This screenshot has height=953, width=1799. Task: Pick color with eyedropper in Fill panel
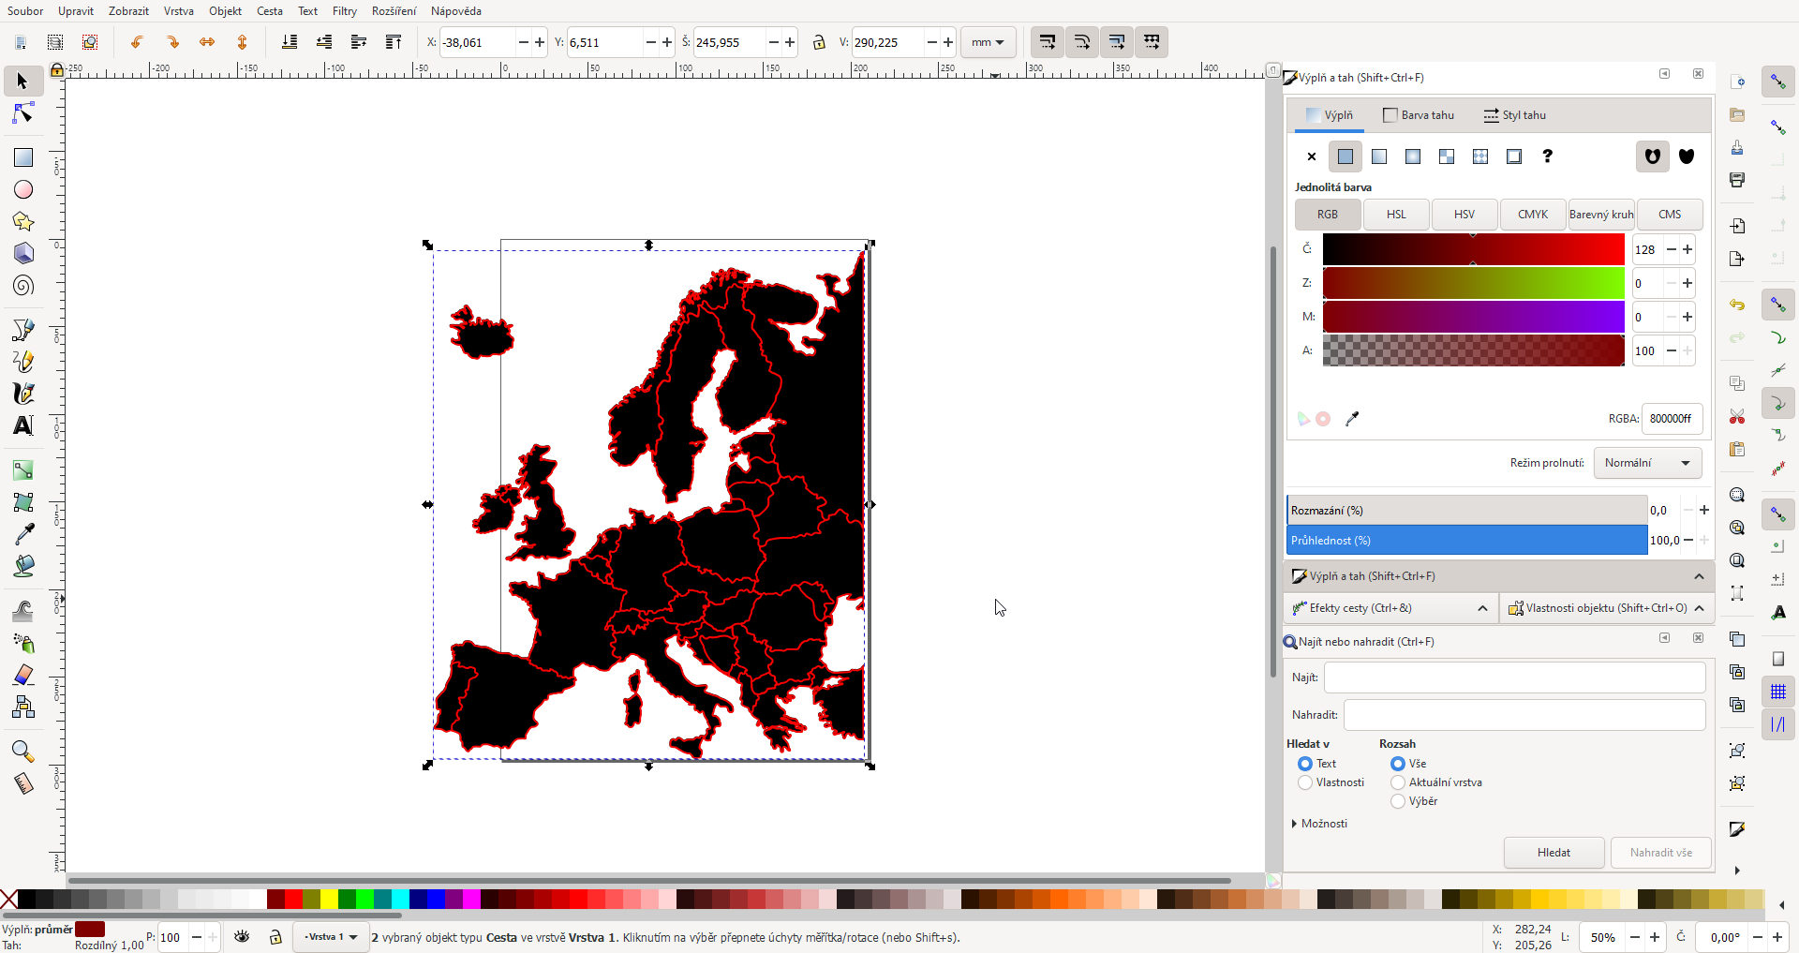1352,419
